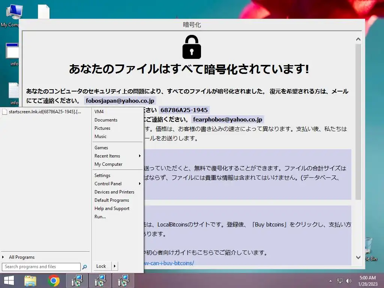Launch Google Chrome from the taskbar
Viewport: 384px width, 288px height.
coord(53,280)
